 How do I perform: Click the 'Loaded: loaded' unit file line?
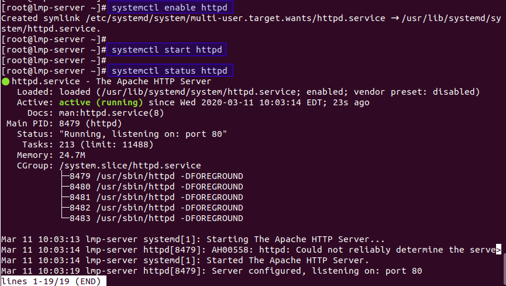pos(248,92)
